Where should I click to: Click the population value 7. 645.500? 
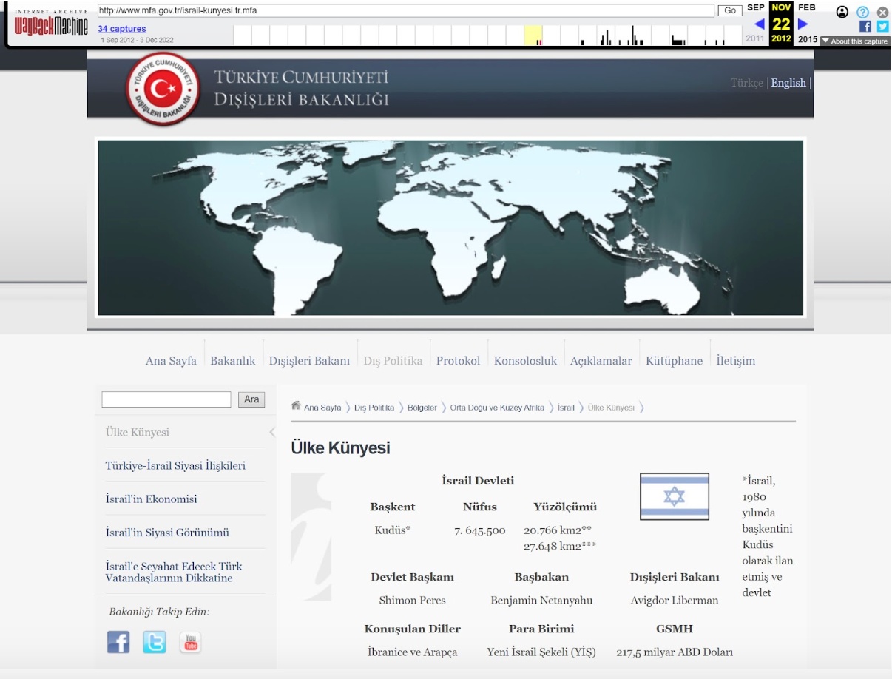(x=480, y=530)
